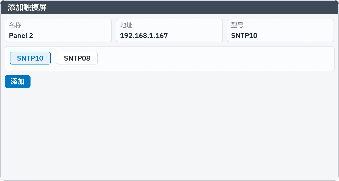Click the 地址 field label
Viewport: 339px width, 181px height.
126,25
